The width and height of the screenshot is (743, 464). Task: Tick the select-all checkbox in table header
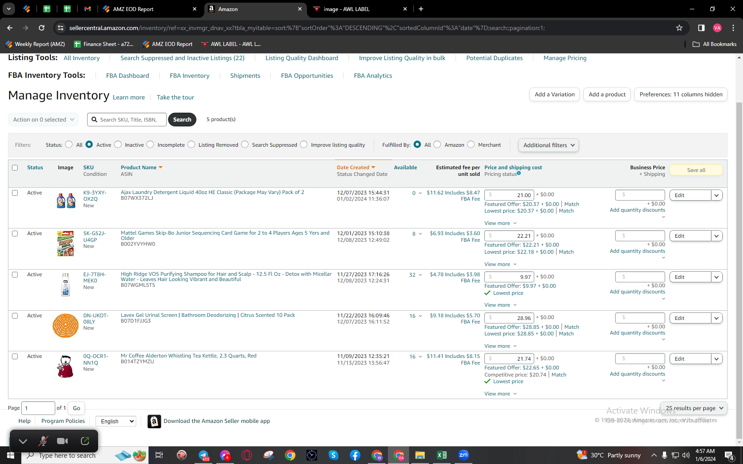point(15,168)
